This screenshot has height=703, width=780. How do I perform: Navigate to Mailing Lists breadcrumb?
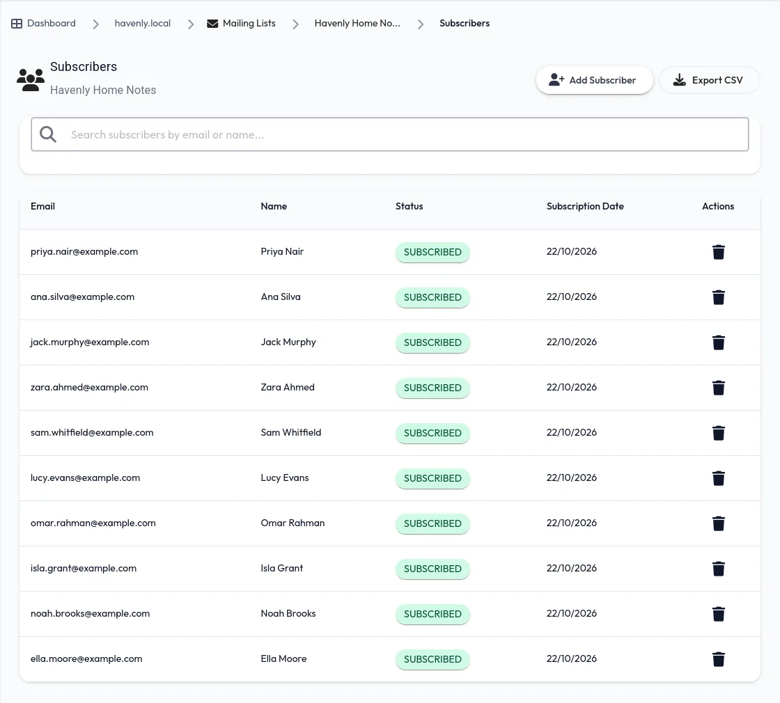tap(249, 24)
